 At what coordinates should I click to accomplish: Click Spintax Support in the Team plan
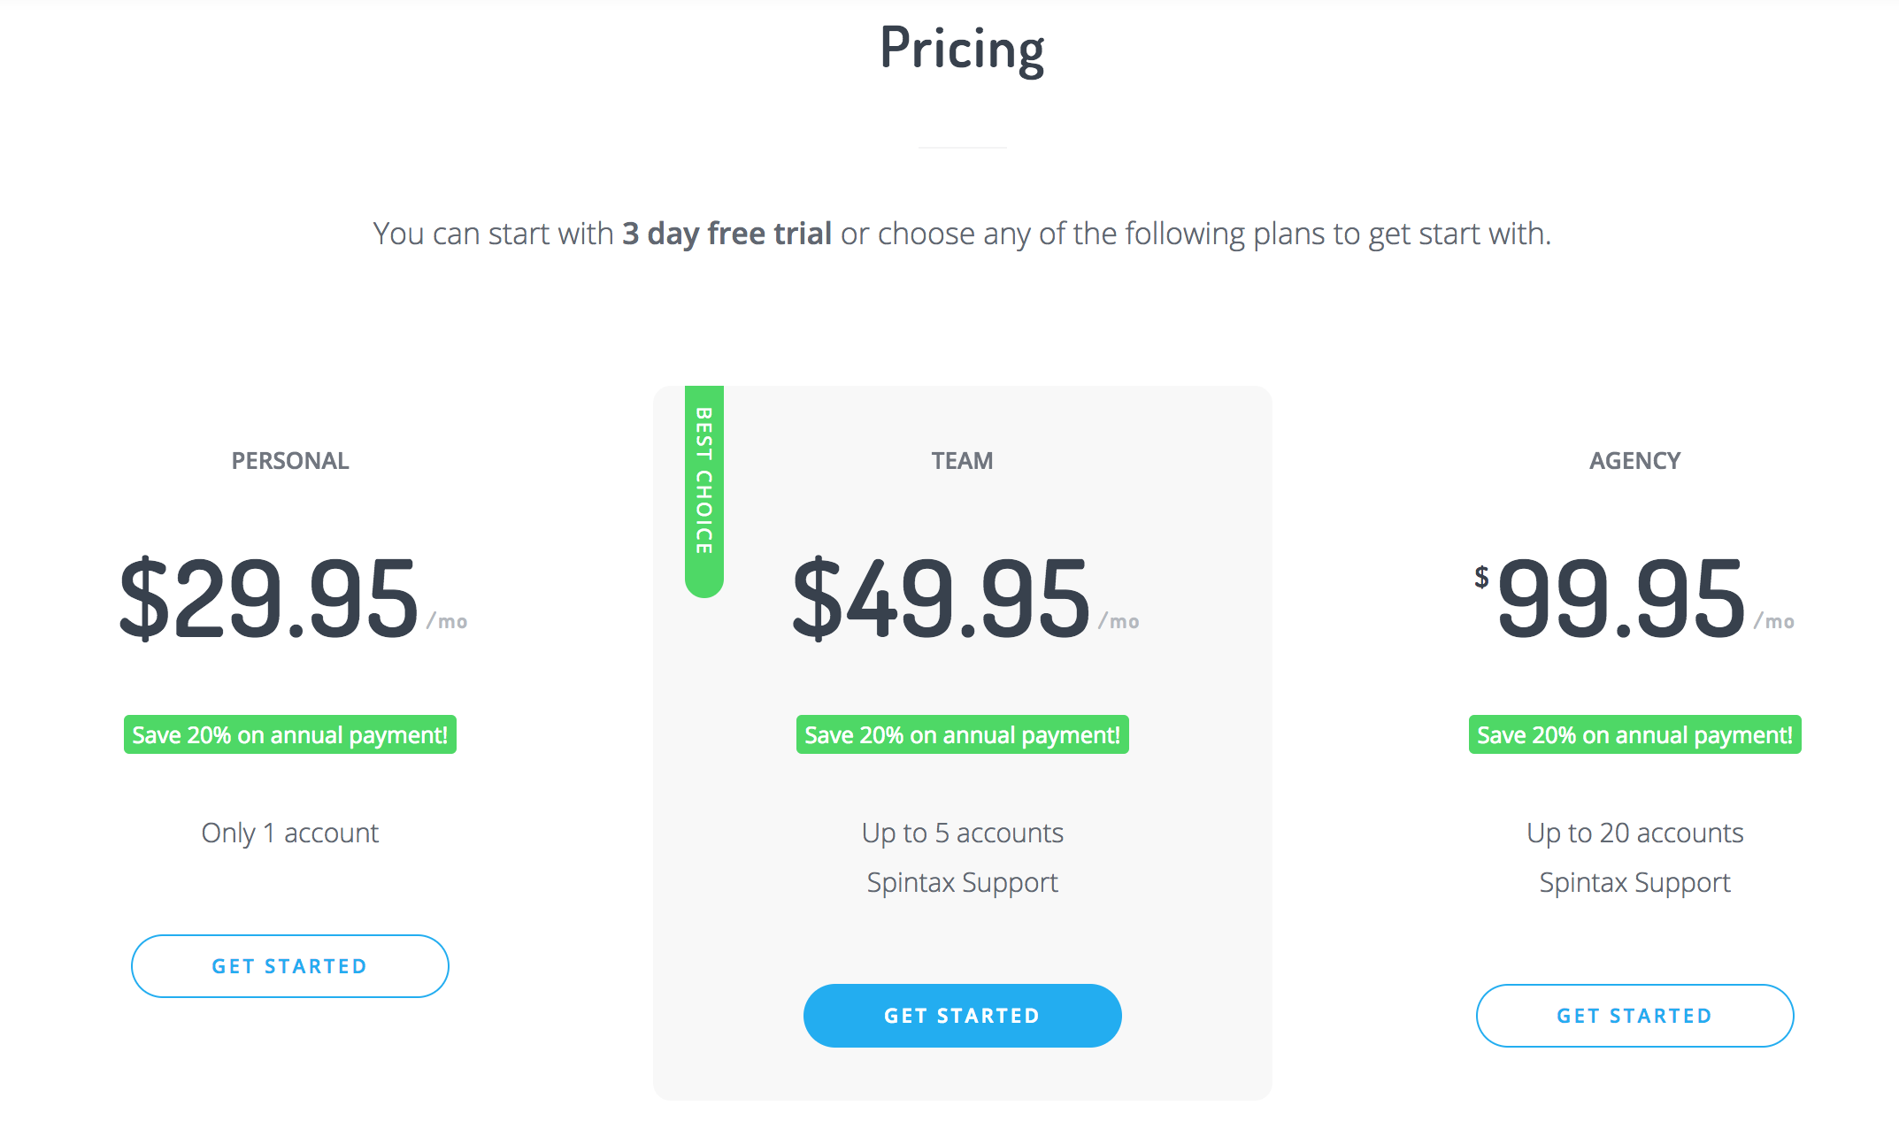click(962, 883)
